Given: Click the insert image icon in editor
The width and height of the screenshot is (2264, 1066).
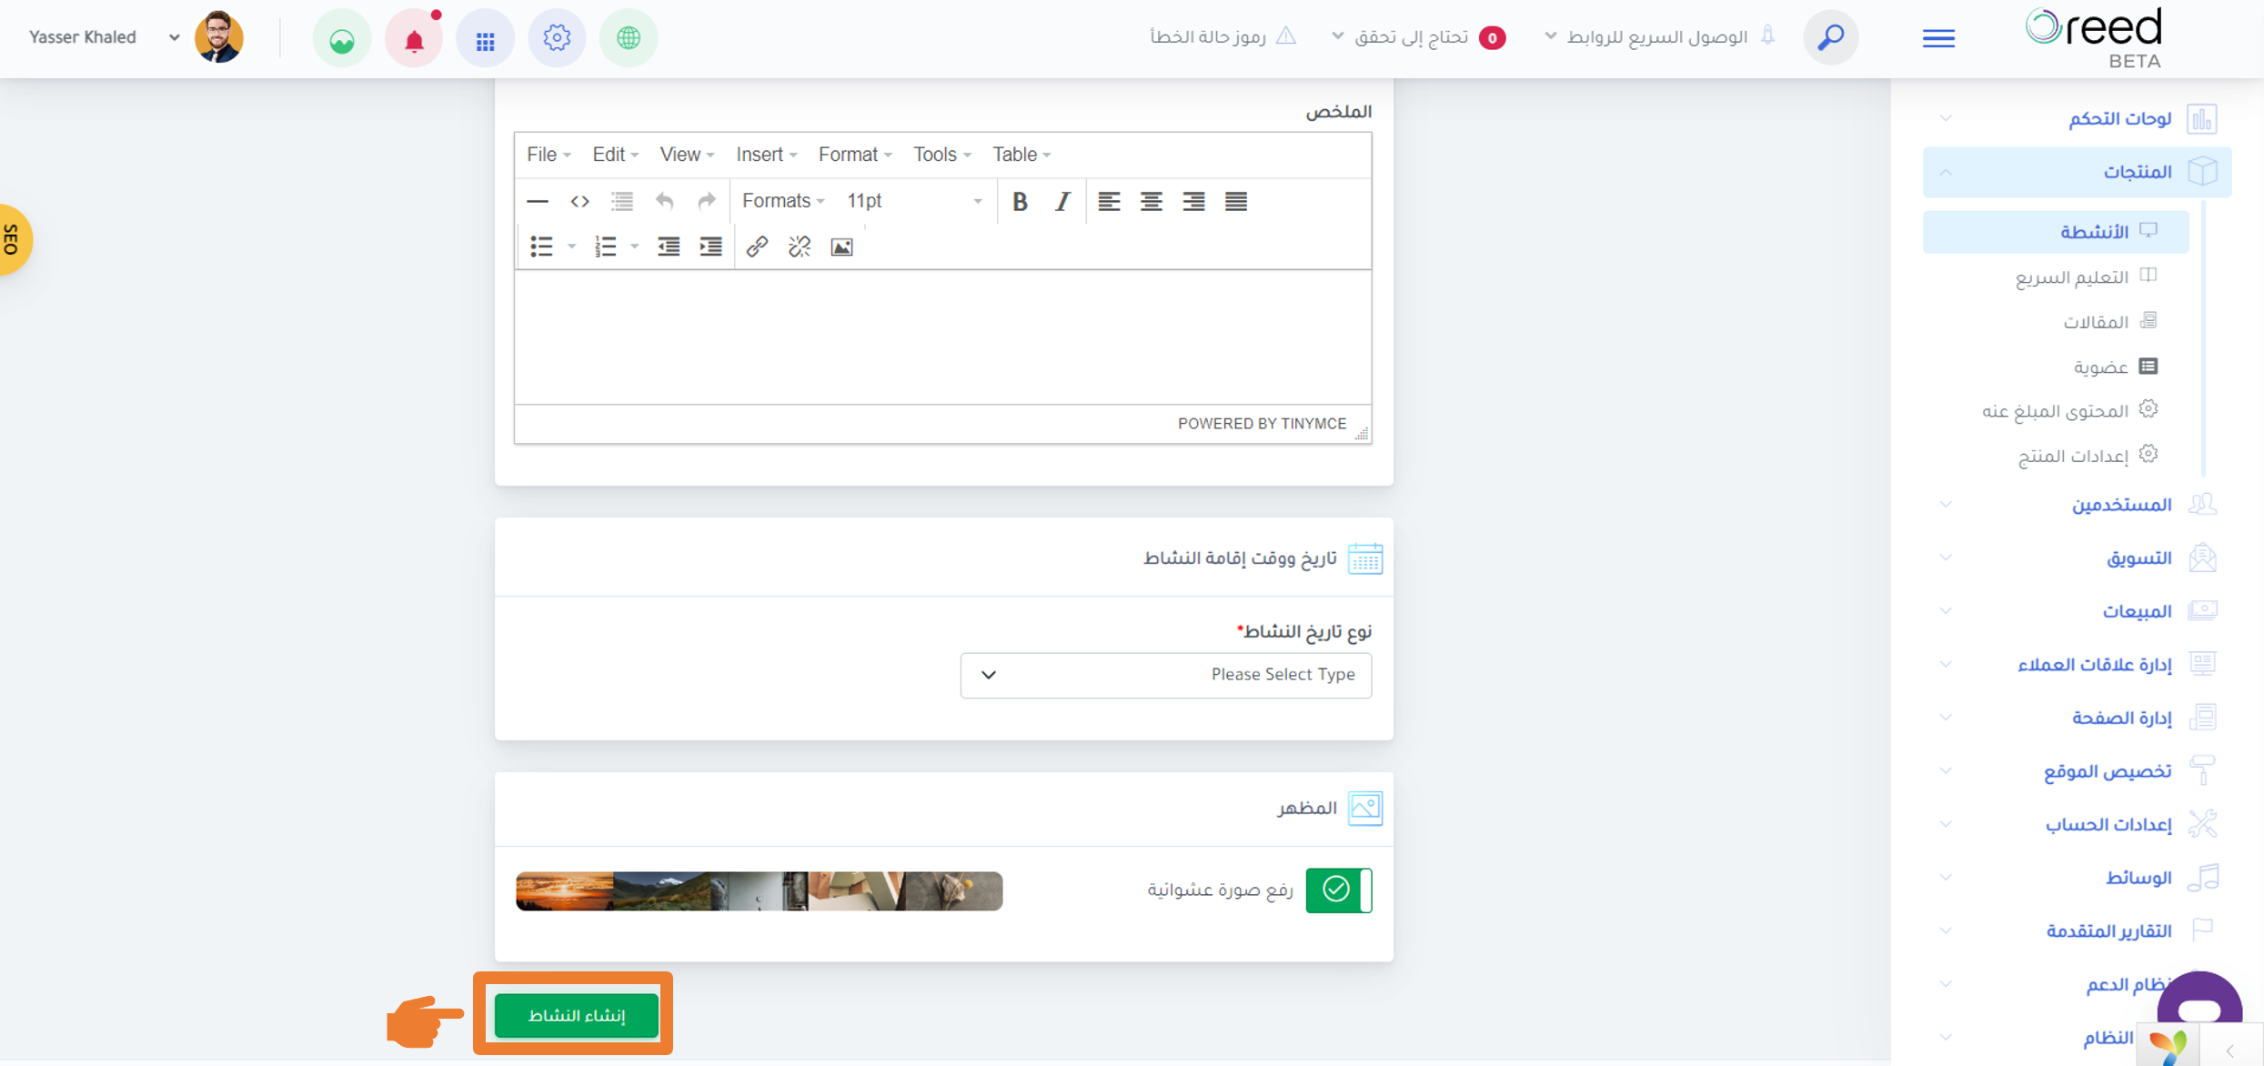Looking at the screenshot, I should [x=841, y=246].
